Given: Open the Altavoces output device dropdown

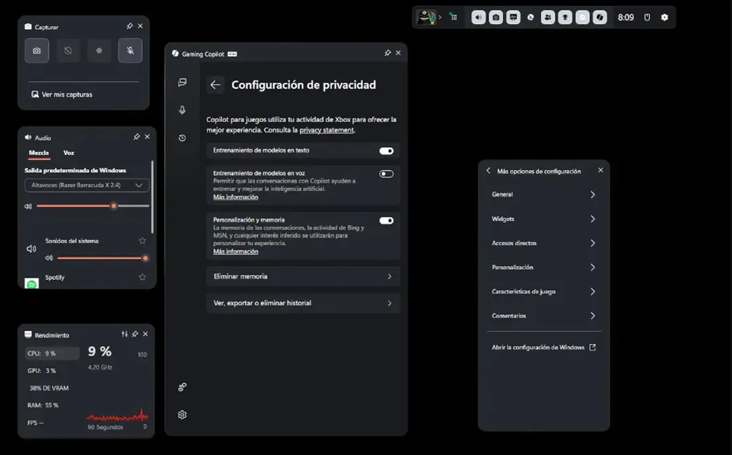Looking at the screenshot, I should [x=87, y=185].
